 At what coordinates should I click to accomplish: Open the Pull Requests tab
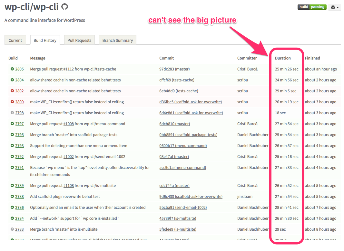79,40
